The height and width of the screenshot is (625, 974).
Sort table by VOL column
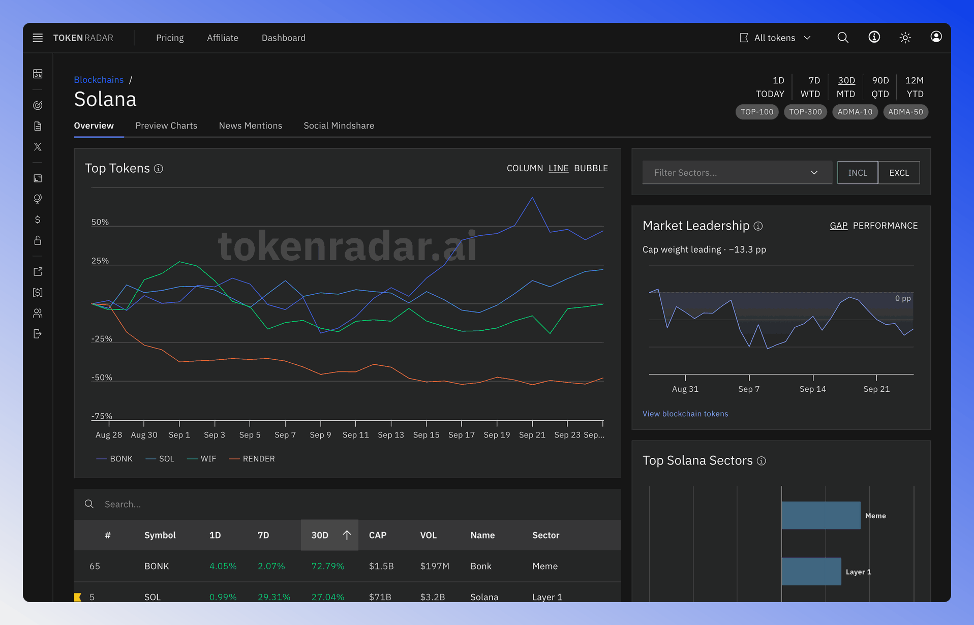429,535
